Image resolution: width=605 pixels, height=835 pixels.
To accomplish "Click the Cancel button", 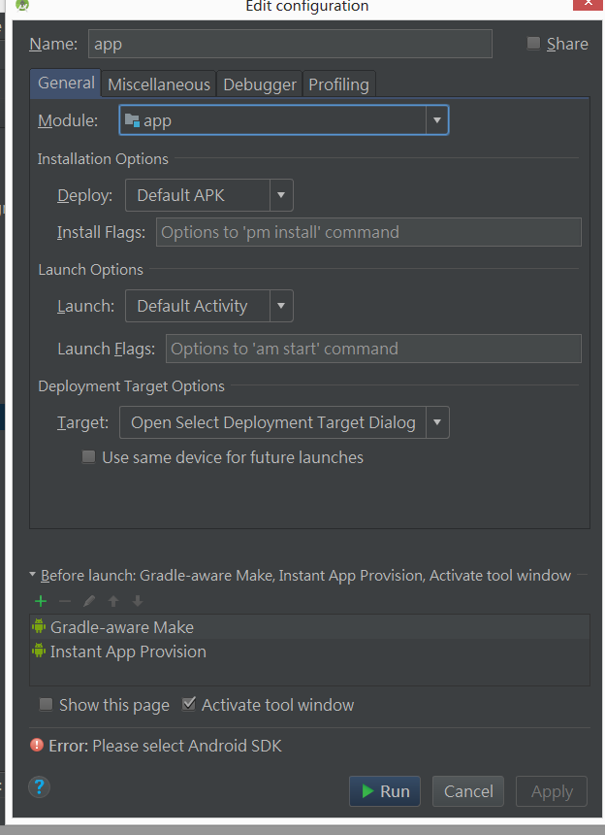I will coord(468,791).
